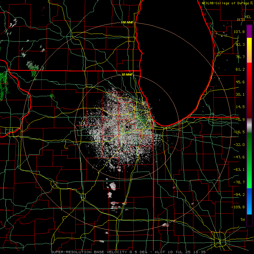Click the 107.8 value on velocity scale
Viewport: 254px width, 254px height.
point(239,32)
